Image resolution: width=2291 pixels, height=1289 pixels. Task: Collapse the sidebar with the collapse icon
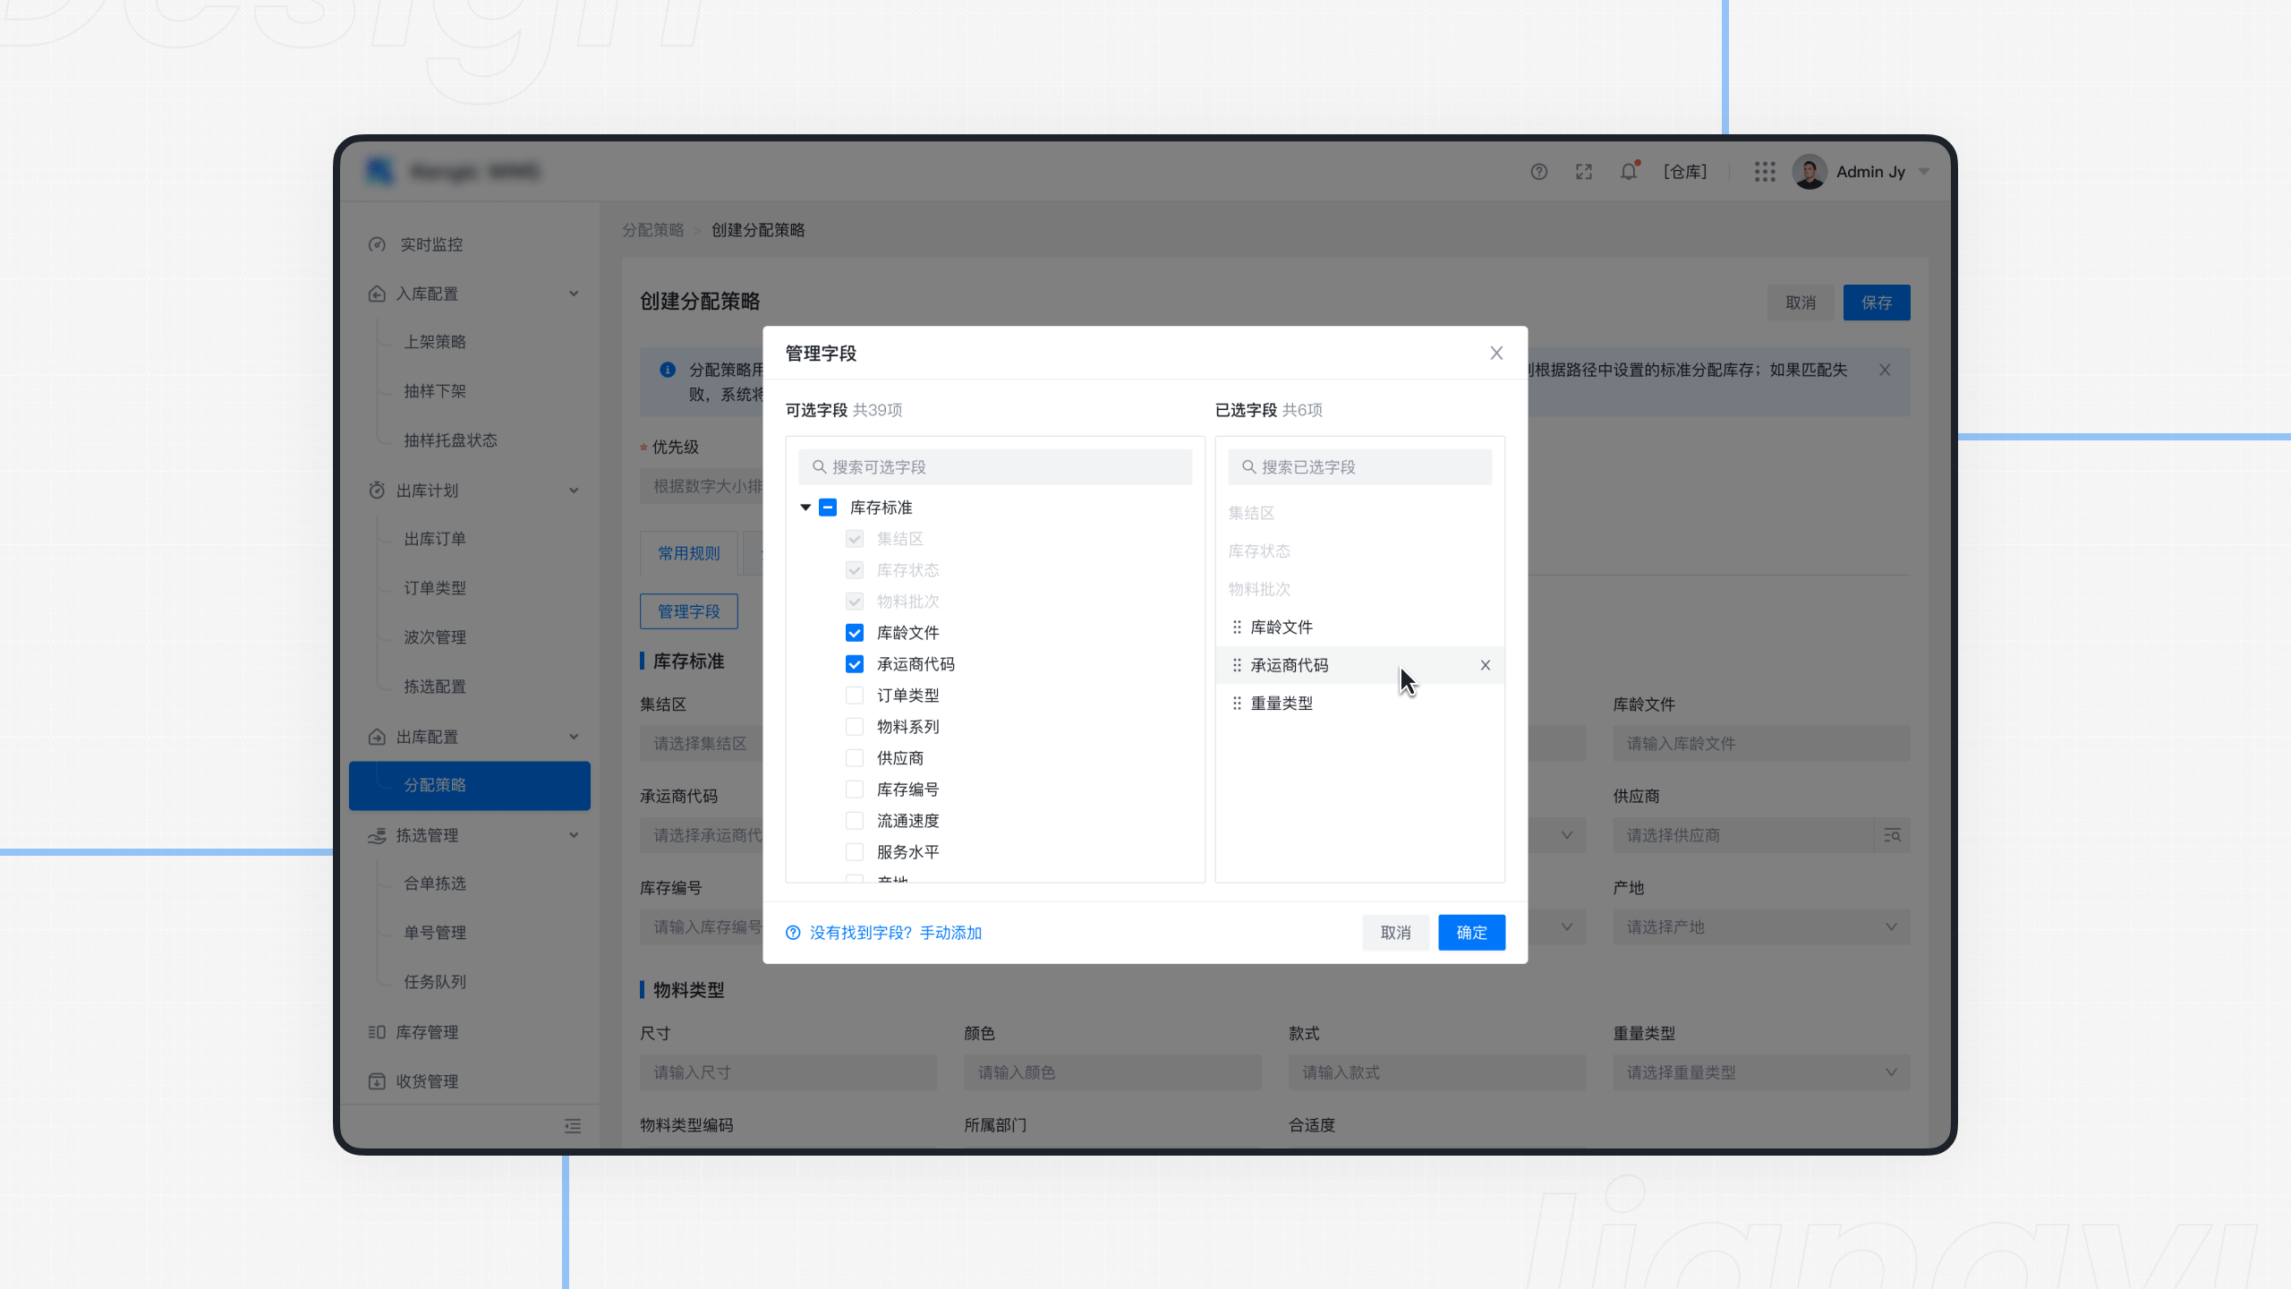tap(572, 1125)
